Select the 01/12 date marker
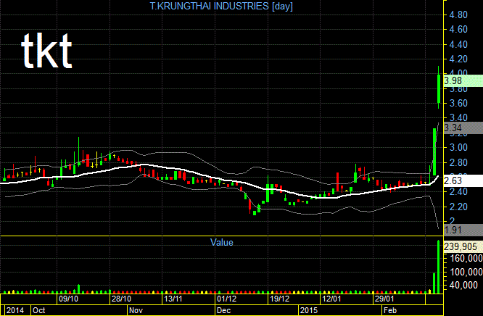The height and width of the screenshot is (316, 483). click(227, 299)
